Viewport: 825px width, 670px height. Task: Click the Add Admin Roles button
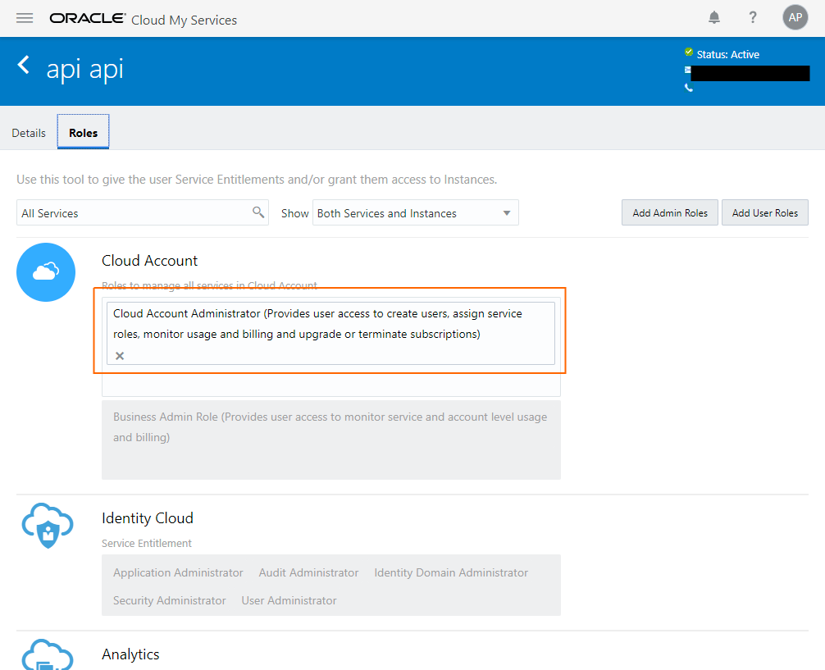tap(670, 213)
